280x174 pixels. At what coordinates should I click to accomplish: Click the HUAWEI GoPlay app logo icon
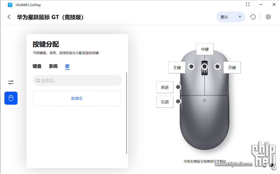pyautogui.click(x=10, y=5)
